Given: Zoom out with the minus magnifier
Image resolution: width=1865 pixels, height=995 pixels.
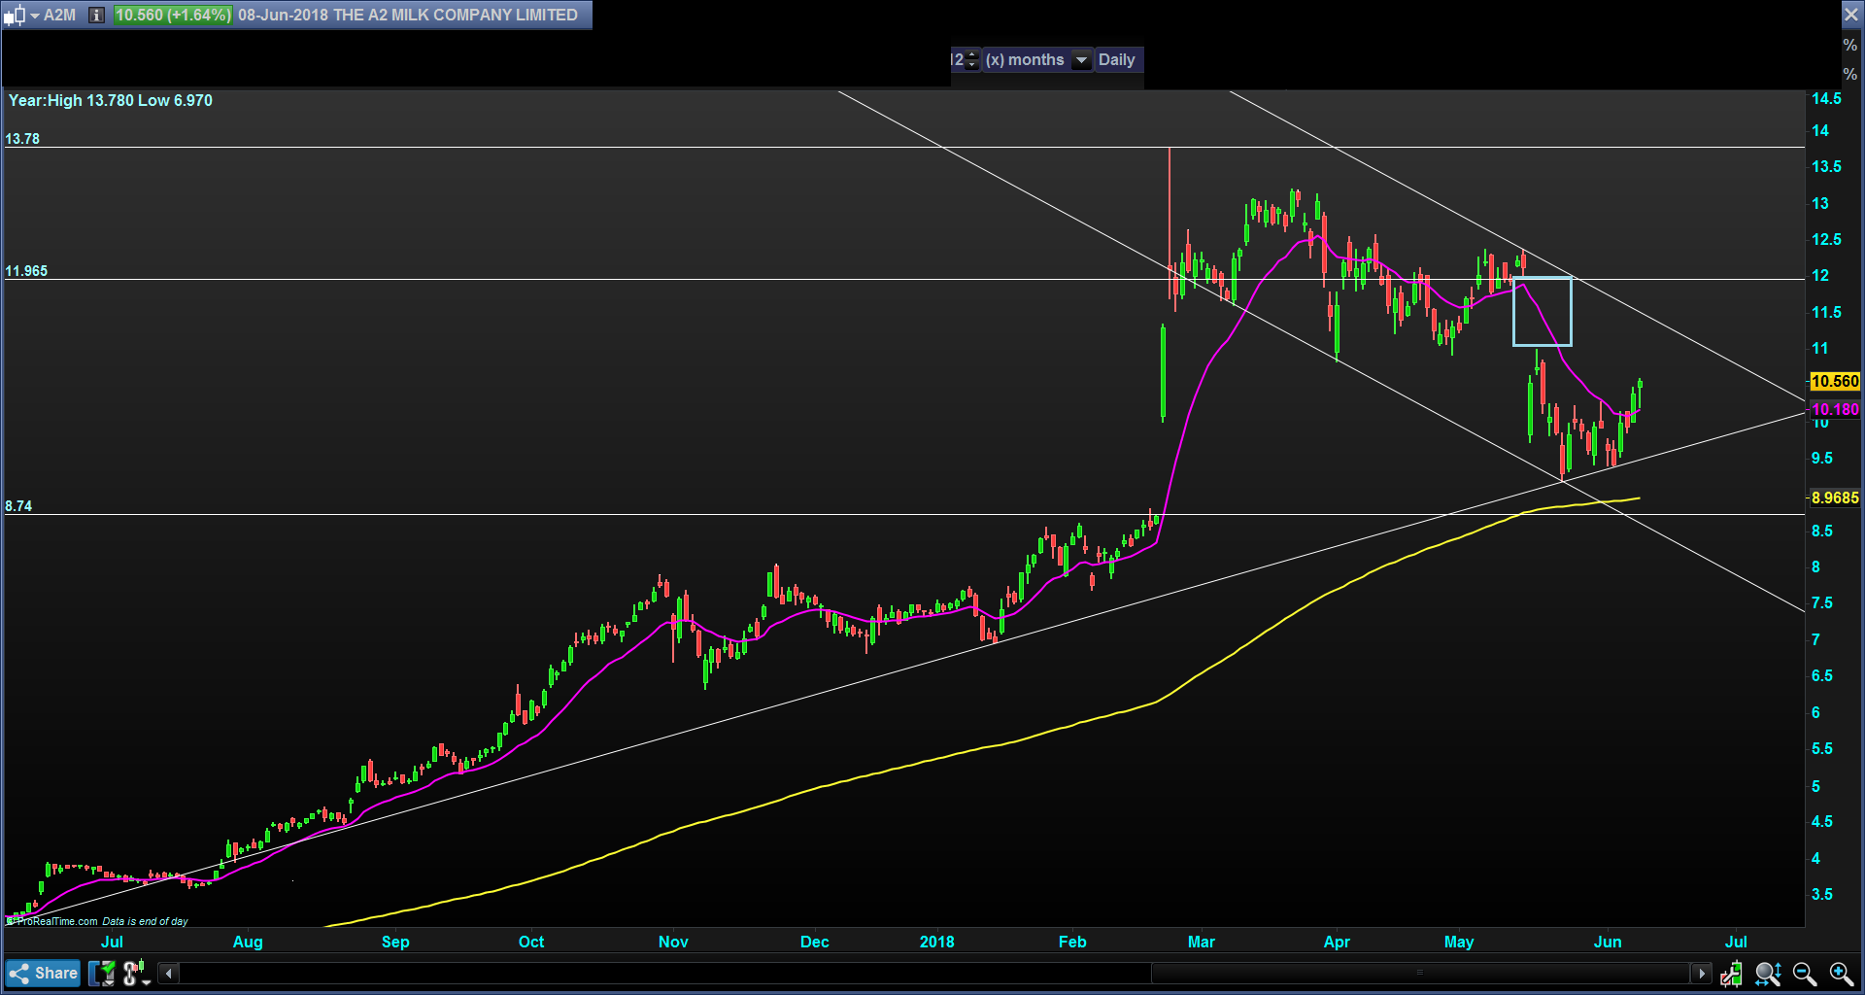Looking at the screenshot, I should point(1804,973).
